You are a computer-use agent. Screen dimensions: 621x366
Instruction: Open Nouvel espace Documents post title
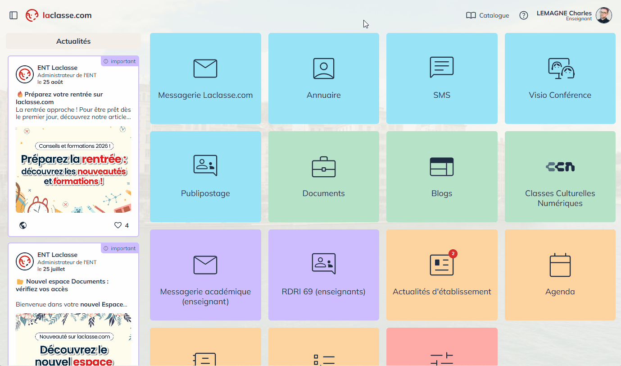pos(62,285)
